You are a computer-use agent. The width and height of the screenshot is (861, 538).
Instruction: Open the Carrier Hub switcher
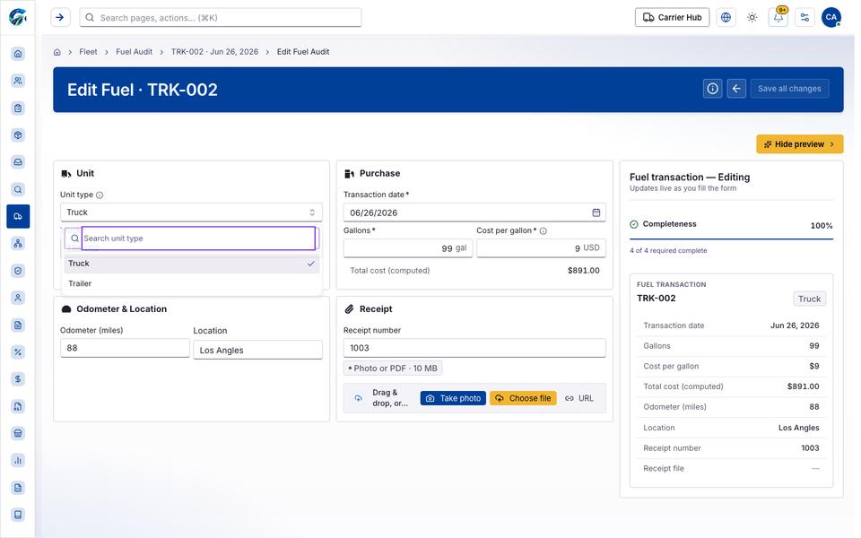coord(672,18)
